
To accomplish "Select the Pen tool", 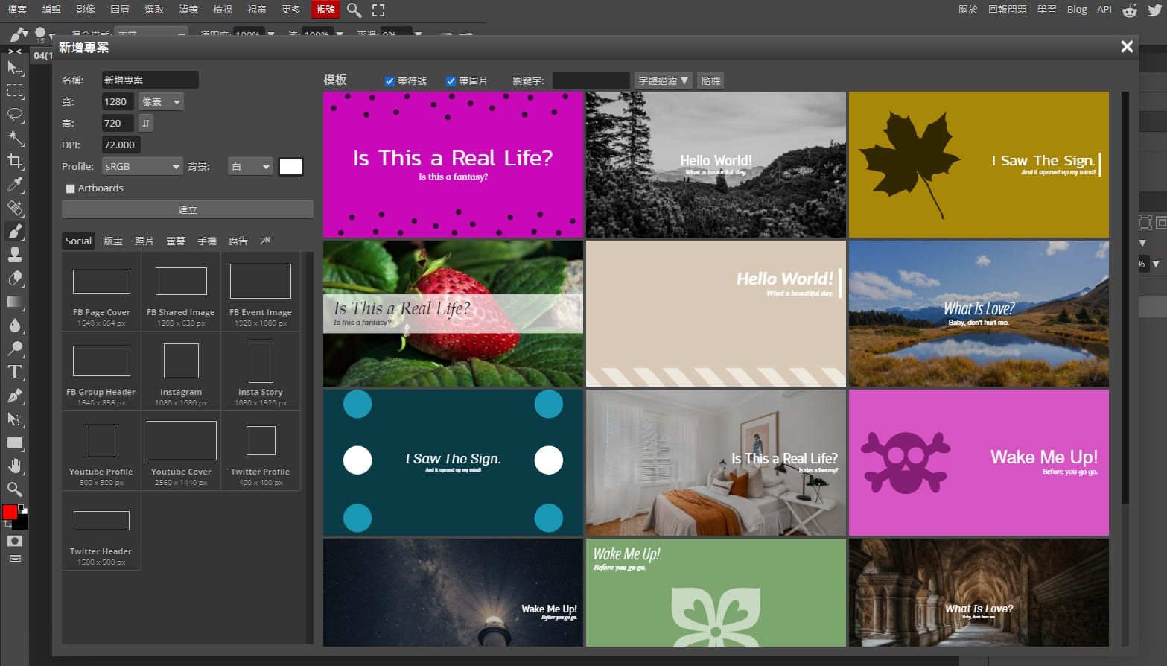I will click(15, 396).
